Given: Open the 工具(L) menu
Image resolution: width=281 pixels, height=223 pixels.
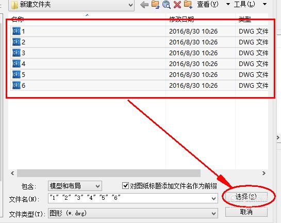Looking at the screenshot, I should [x=244, y=4].
